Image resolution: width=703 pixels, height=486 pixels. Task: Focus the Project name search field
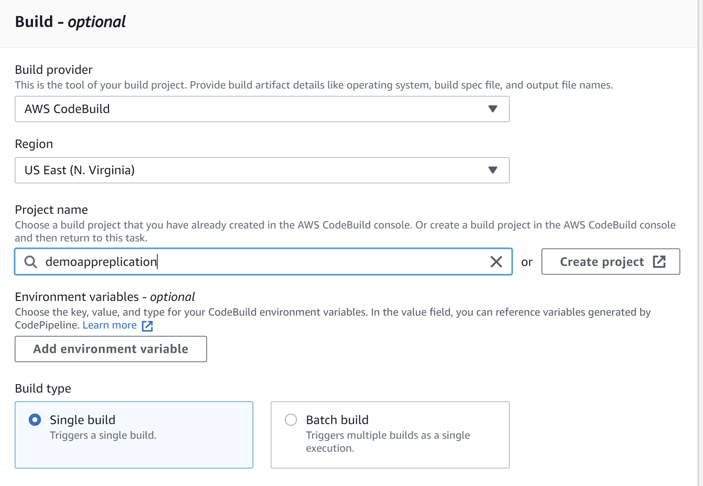tap(263, 262)
